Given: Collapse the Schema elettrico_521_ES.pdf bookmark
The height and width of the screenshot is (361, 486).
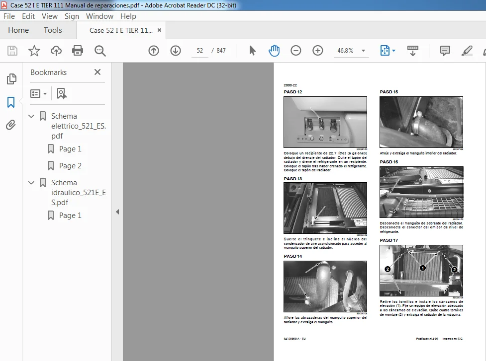Looking at the screenshot, I should [31, 116].
